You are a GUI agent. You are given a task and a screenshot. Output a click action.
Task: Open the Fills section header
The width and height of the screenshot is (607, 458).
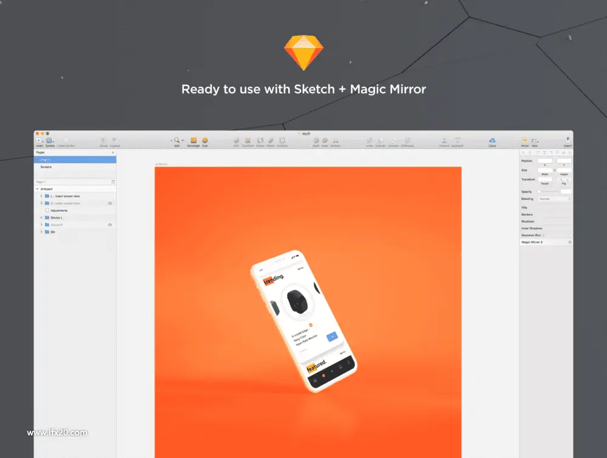click(x=546, y=208)
